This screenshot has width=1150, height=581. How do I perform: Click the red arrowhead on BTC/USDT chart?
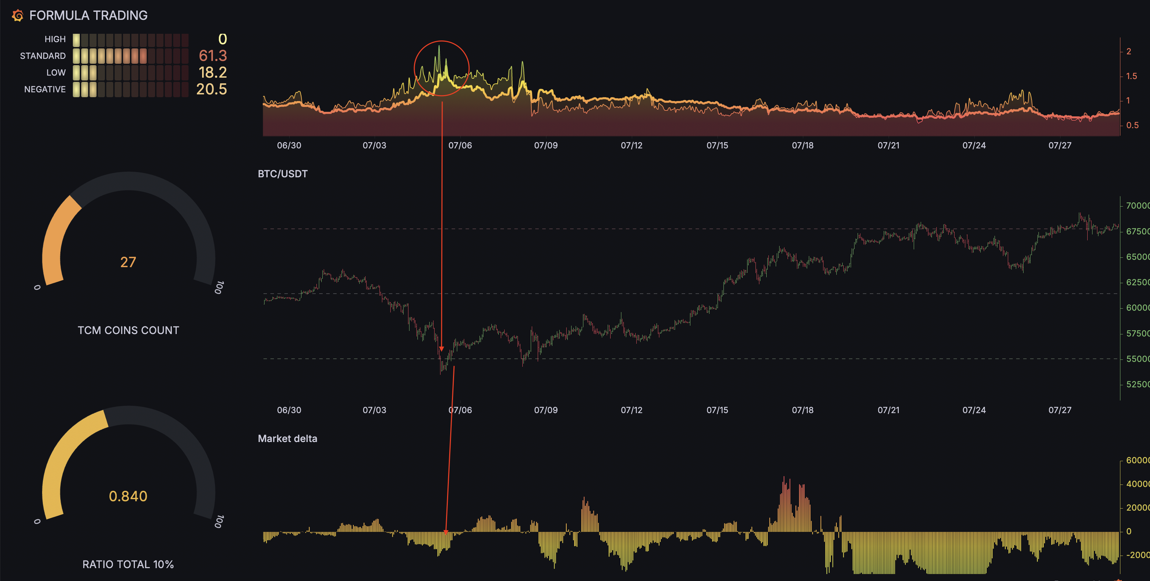point(442,349)
